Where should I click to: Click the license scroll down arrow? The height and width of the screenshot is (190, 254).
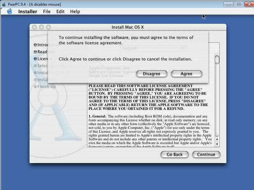pos(217,144)
